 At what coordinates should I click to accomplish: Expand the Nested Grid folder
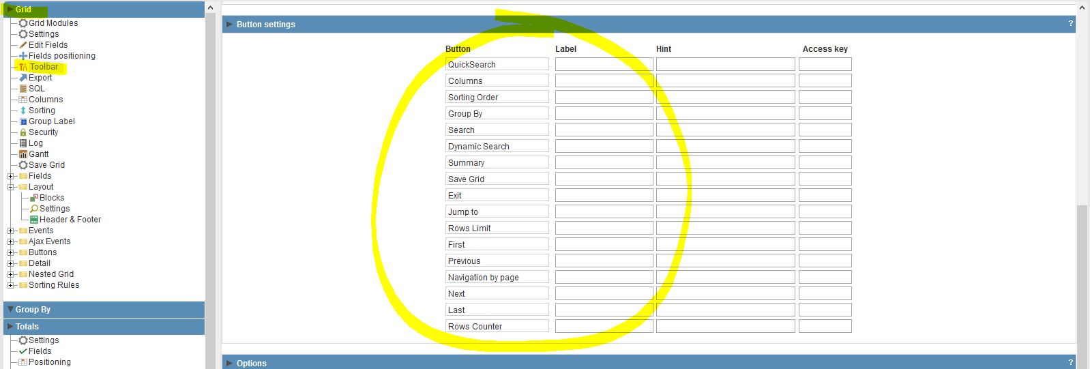click(11, 274)
